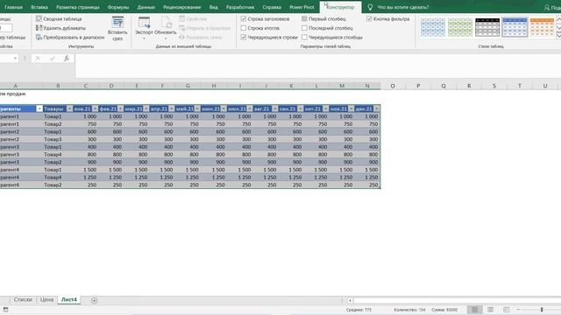Open the авг.21 column filter dropdown
Viewport: 561px width, 315px height.
click(274, 108)
